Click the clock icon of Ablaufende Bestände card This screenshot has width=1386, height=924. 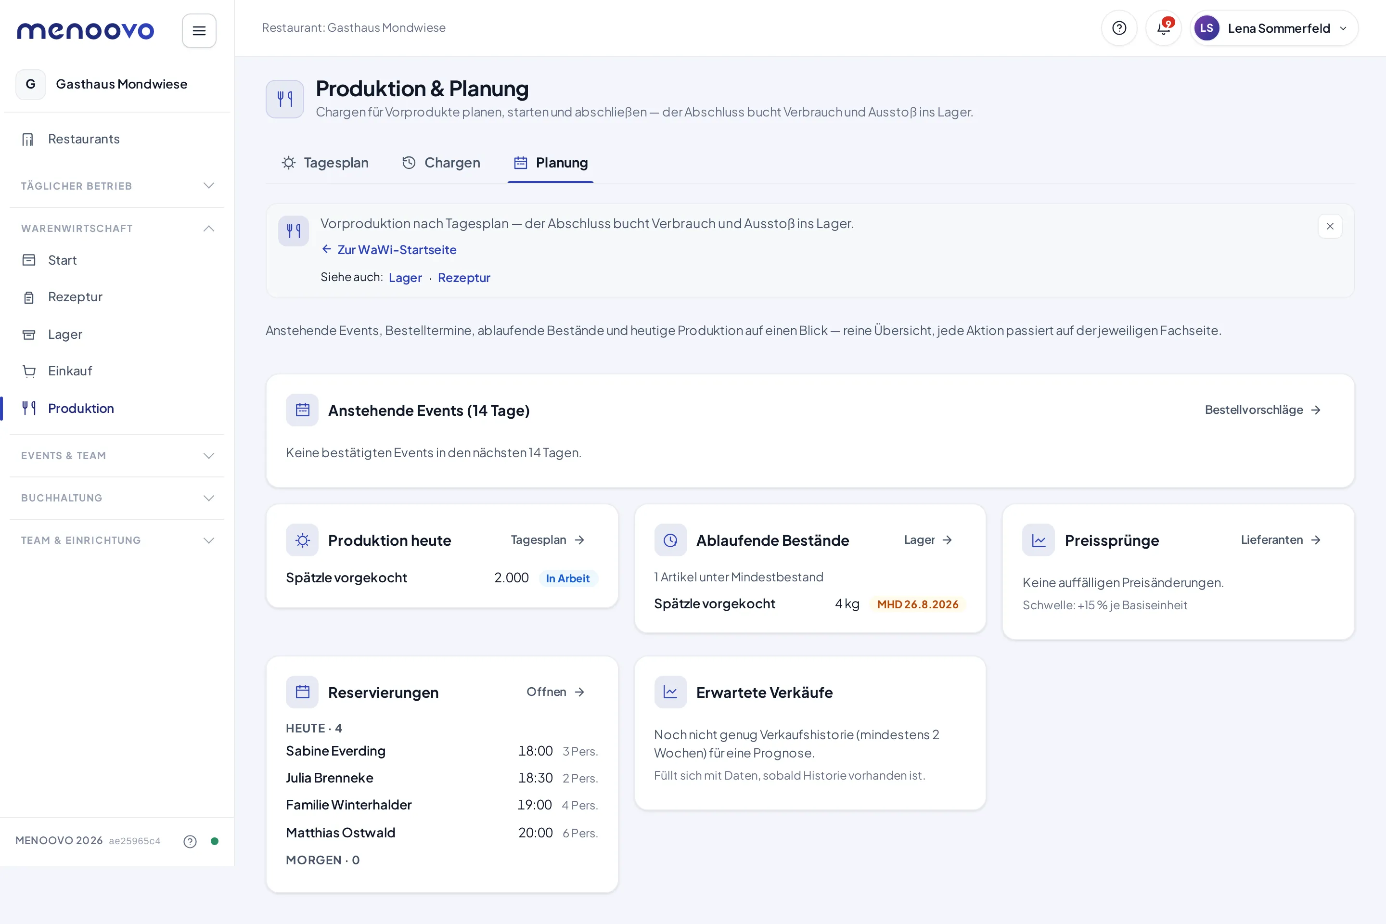(670, 540)
